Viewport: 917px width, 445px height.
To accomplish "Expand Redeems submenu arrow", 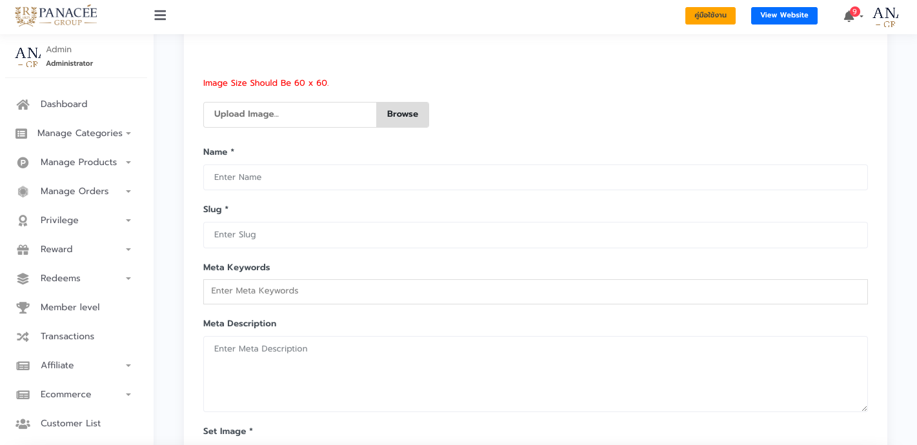I will (x=128, y=279).
